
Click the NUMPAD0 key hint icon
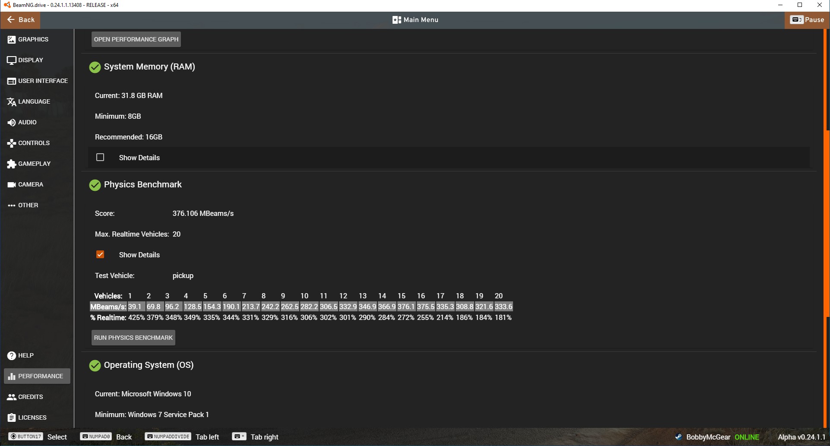point(96,437)
